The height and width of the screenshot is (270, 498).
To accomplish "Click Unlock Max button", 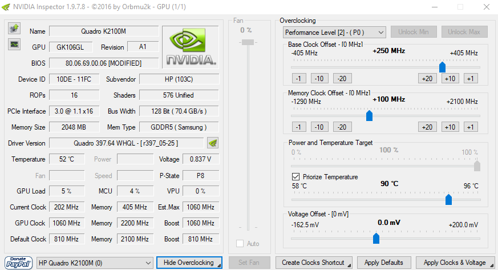I will tap(464, 32).
